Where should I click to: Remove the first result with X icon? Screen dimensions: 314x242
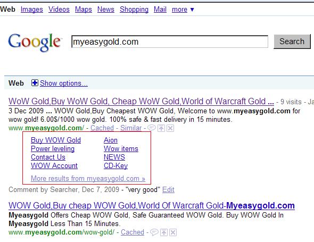coord(170,128)
